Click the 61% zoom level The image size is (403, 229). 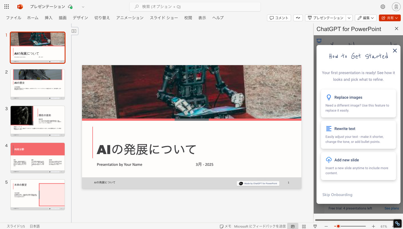point(384,226)
